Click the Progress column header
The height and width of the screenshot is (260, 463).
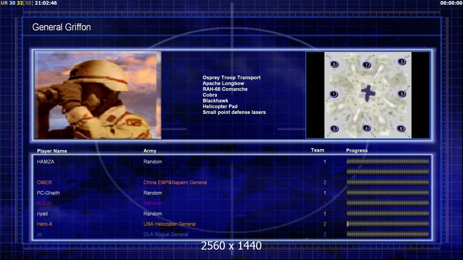coord(357,150)
